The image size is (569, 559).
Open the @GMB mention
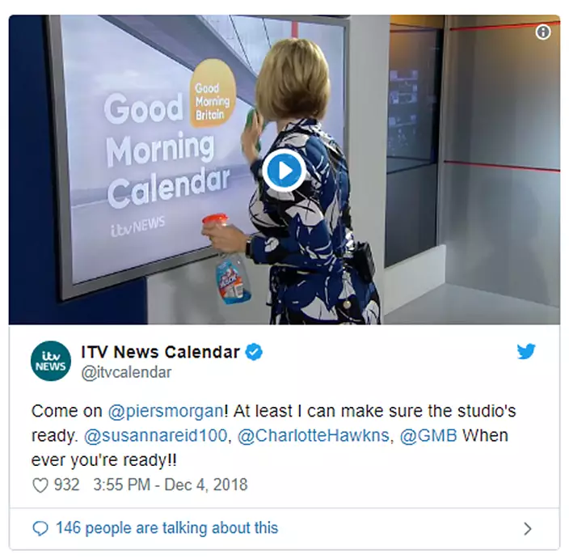(428, 435)
